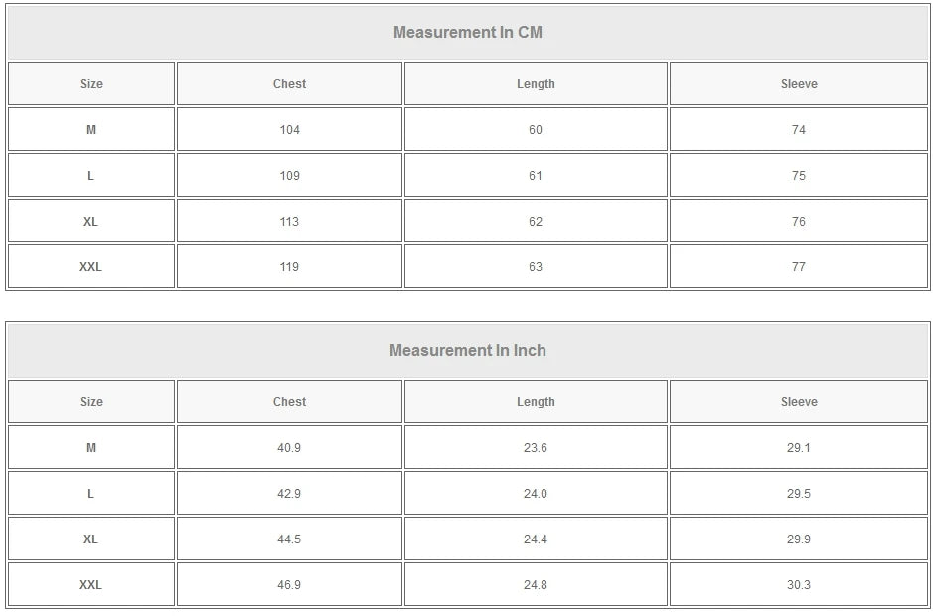Click the "Measurement In Inch" table title
Viewport: 933px width, 616px height.
pos(468,350)
